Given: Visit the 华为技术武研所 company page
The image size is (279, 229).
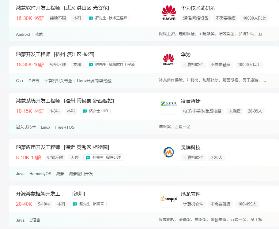Looking at the screenshot, I should [198, 8].
